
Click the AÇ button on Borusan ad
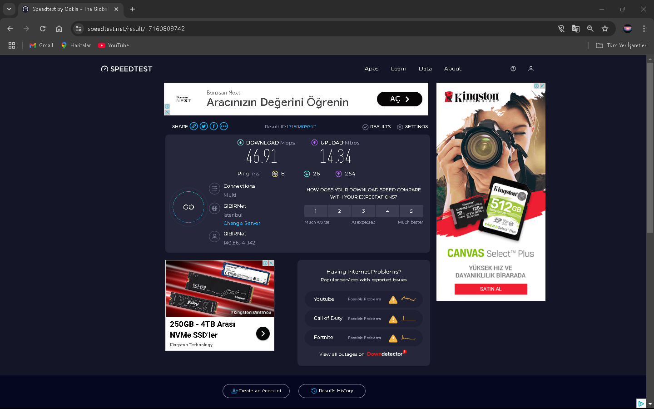click(400, 99)
